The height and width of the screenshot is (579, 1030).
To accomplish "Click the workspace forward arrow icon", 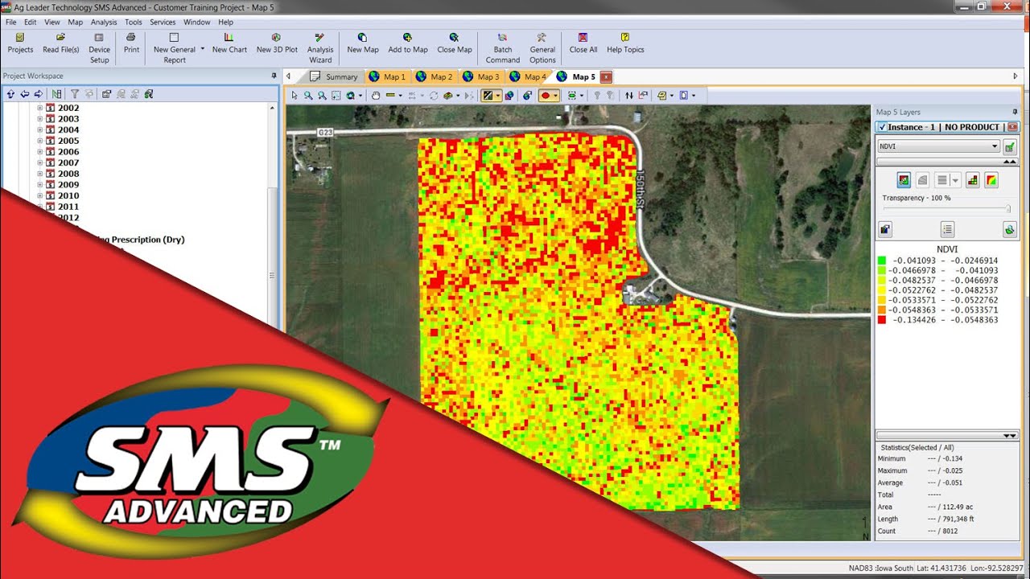I will coord(38,94).
